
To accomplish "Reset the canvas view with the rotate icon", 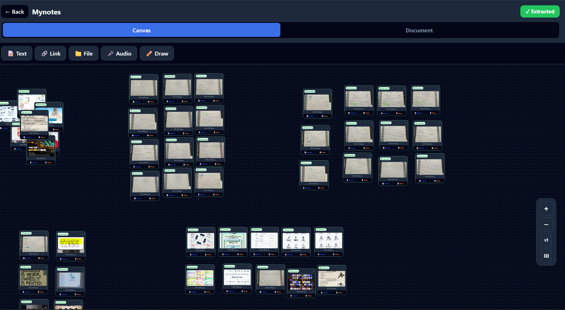I will (x=546, y=240).
